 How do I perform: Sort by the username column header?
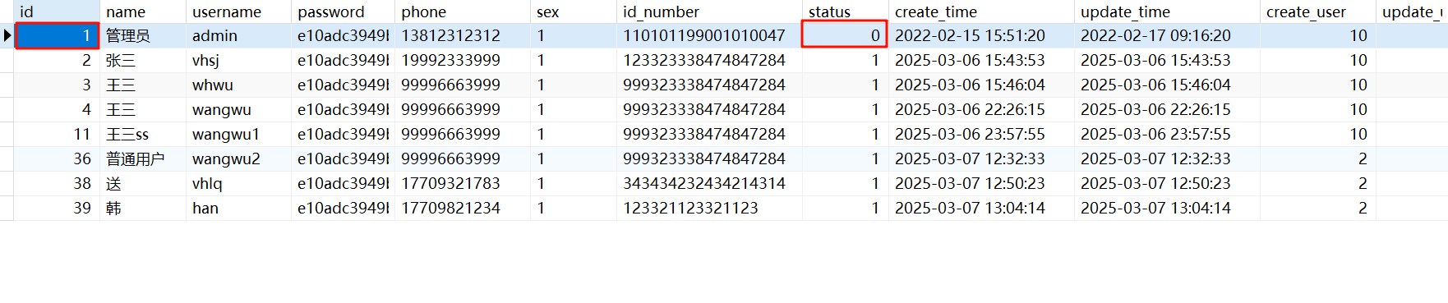click(237, 11)
